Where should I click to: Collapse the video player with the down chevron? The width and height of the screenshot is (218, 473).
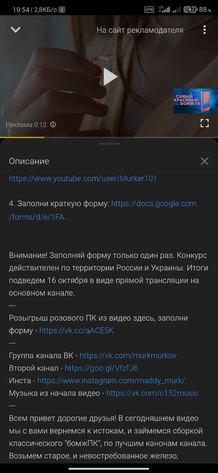15,30
